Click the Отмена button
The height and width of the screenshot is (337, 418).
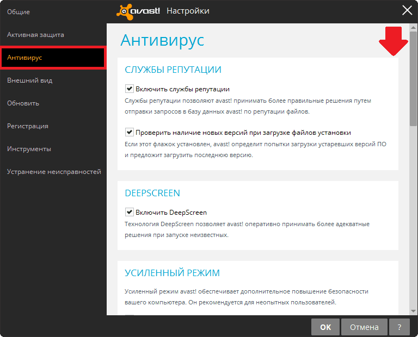(x=364, y=327)
